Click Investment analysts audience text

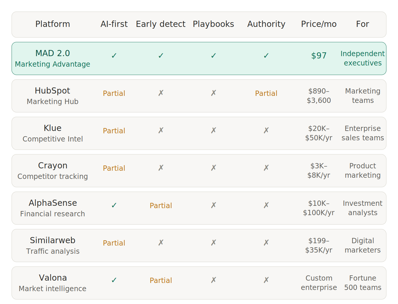363,208
